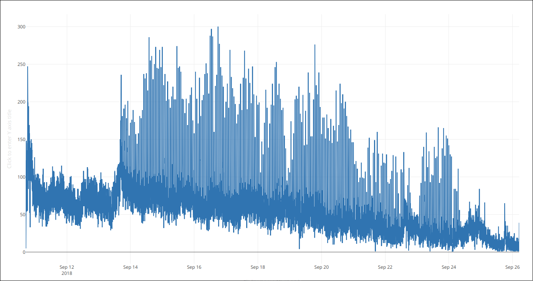Select the 150 y-axis tick label
Viewport: 533px width, 281px height.
point(21,140)
